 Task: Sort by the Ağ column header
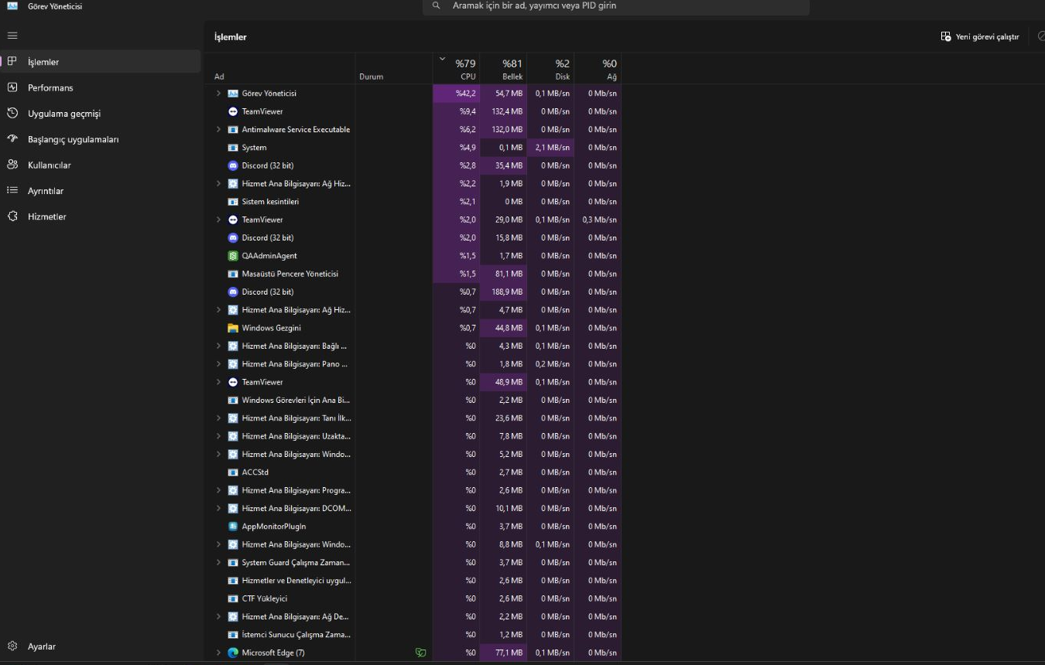[598, 68]
